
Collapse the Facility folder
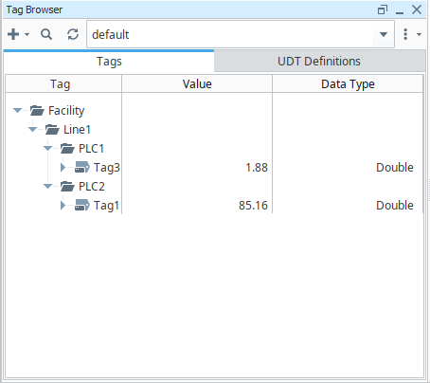click(18, 110)
